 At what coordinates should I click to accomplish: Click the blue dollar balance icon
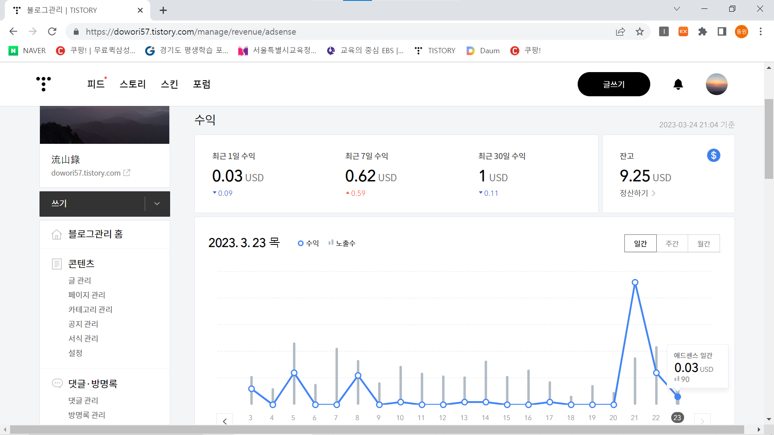713,155
